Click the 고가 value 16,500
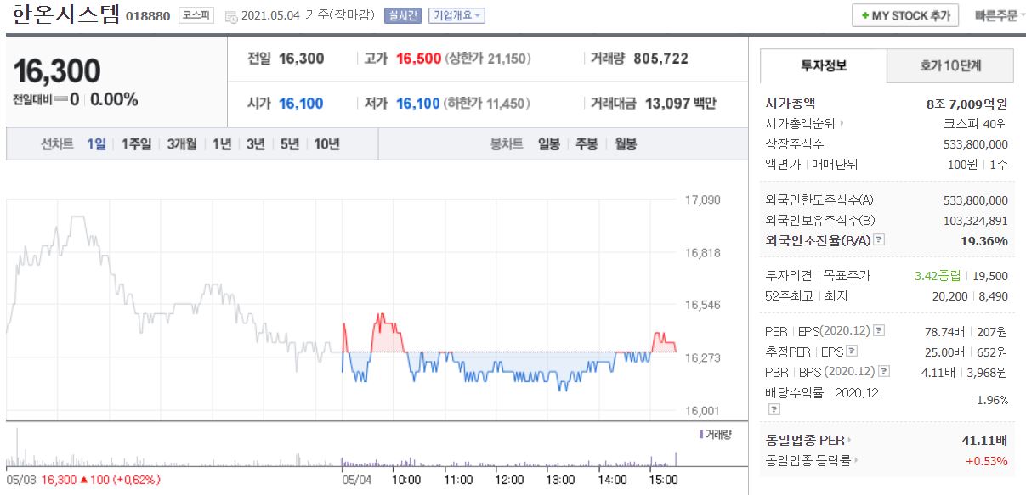 click(418, 59)
